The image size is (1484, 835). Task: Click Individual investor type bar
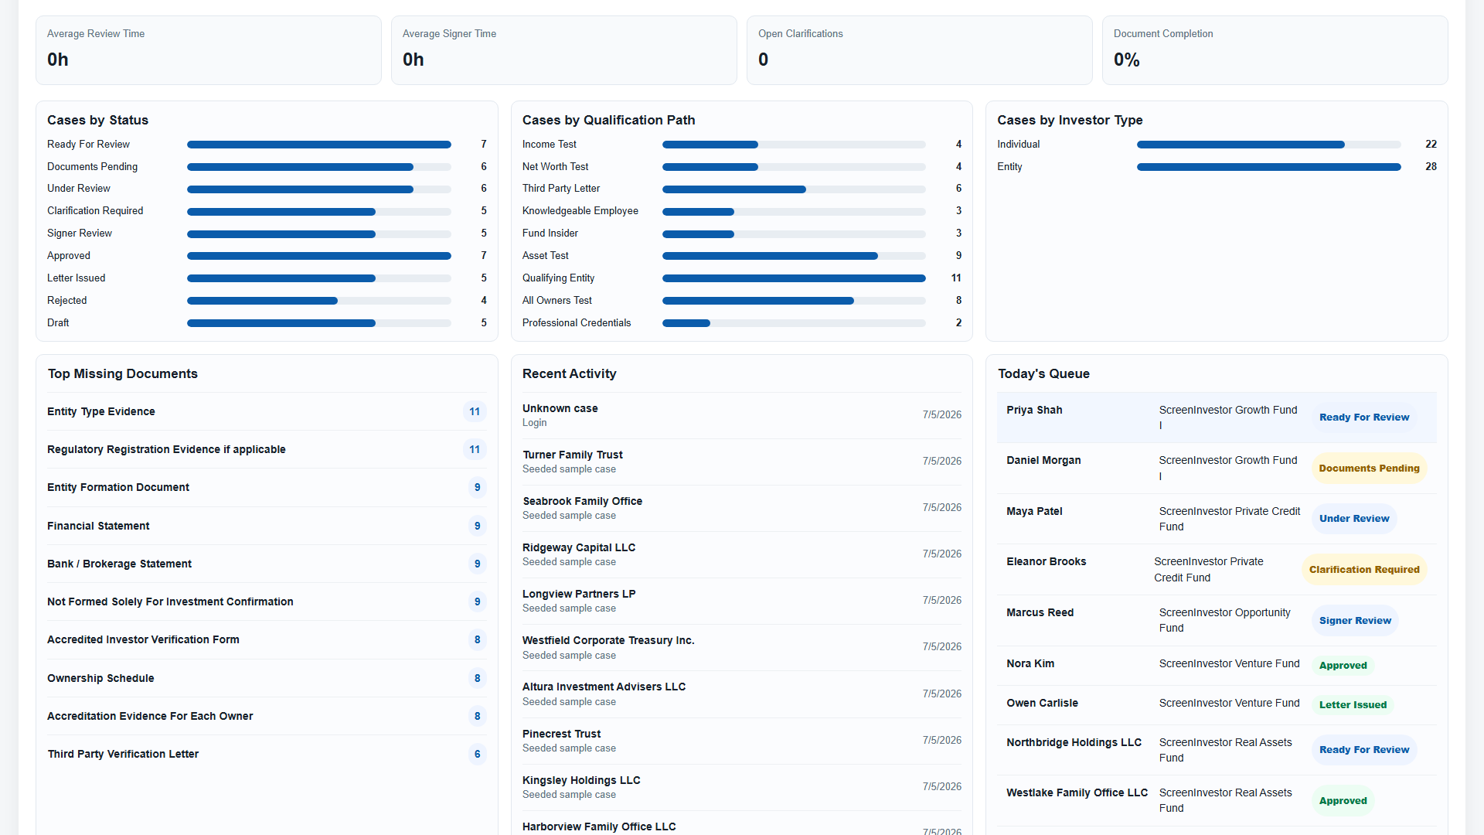click(x=1268, y=145)
